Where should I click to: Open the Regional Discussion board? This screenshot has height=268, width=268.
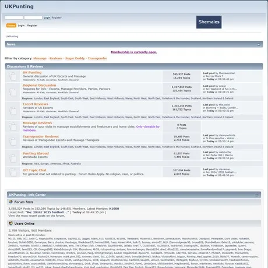(x=39, y=85)
